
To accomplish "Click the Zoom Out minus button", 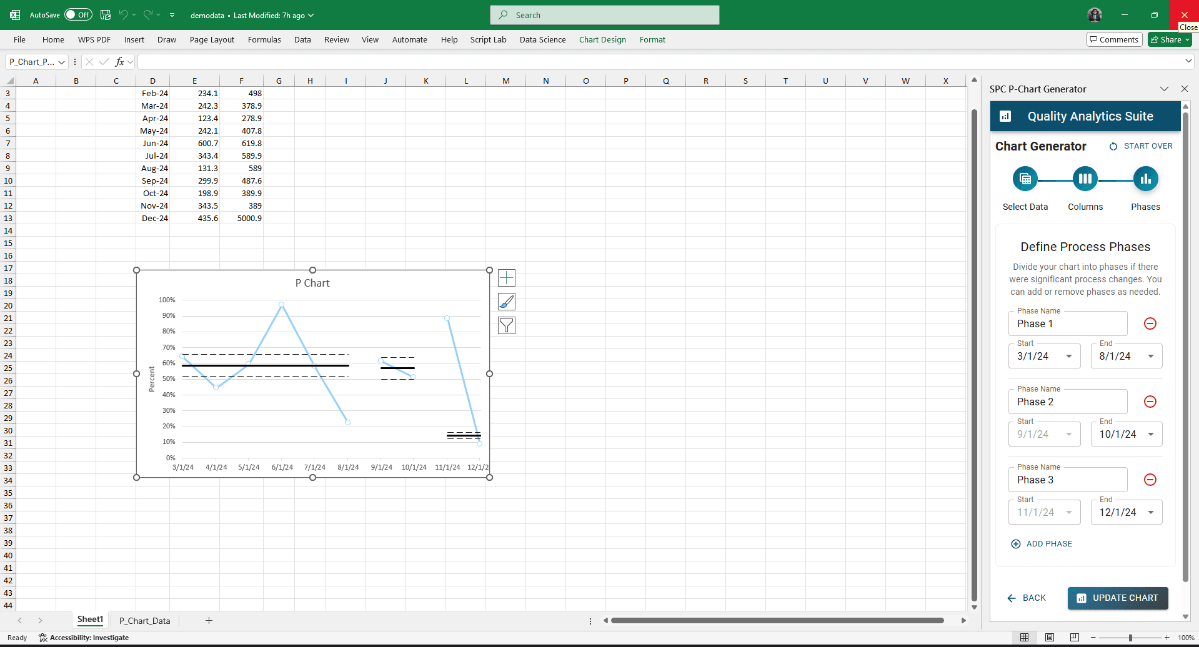I will [x=1093, y=638].
